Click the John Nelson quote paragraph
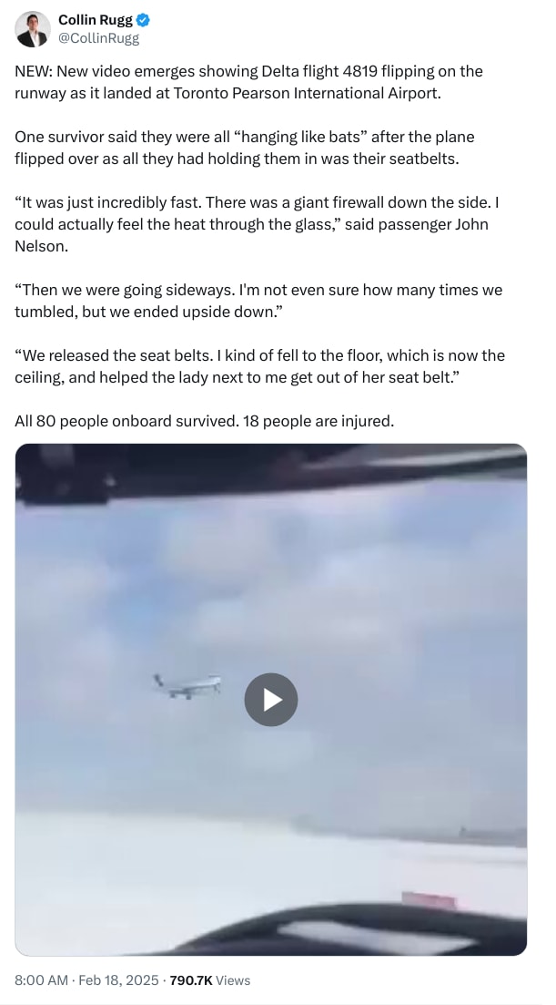The height and width of the screenshot is (1005, 556). pos(257,224)
